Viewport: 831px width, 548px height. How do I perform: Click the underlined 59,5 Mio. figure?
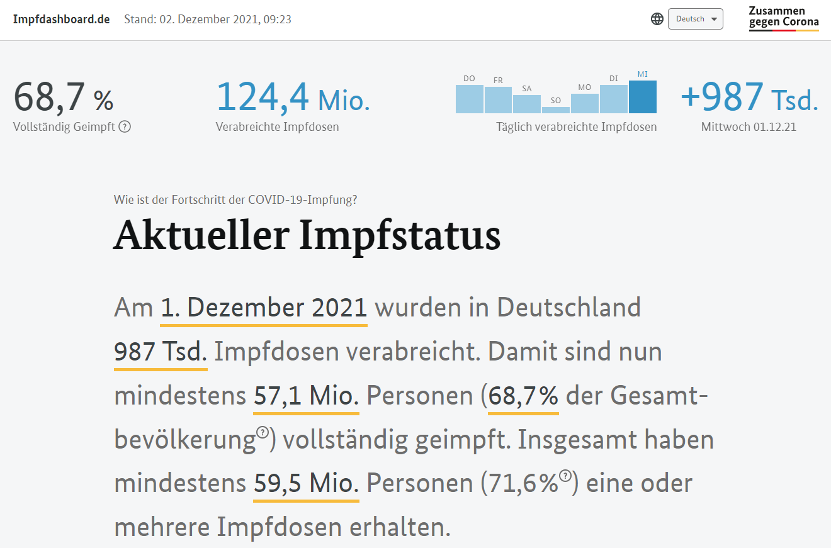coord(306,483)
